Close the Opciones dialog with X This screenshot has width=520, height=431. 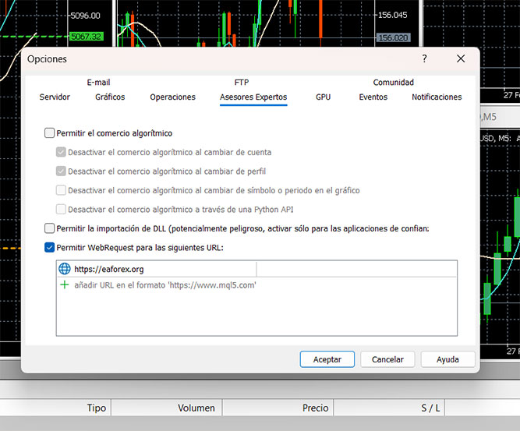click(x=461, y=58)
